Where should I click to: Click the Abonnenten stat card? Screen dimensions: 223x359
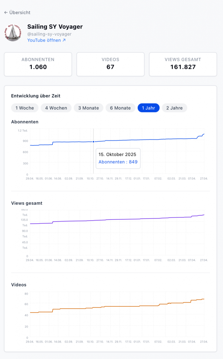click(x=38, y=64)
